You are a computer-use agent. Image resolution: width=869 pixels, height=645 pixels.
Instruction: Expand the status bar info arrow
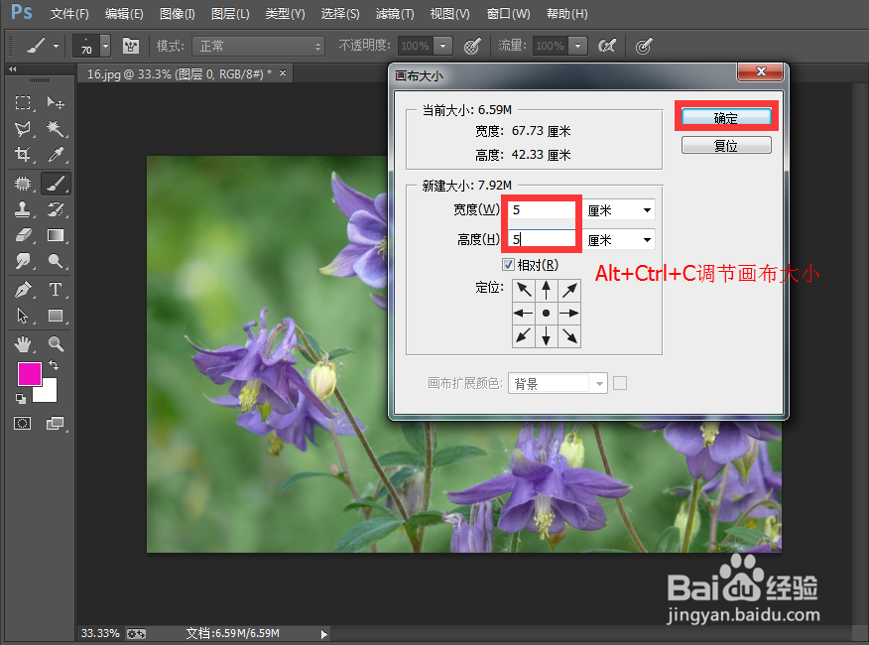coord(324,634)
